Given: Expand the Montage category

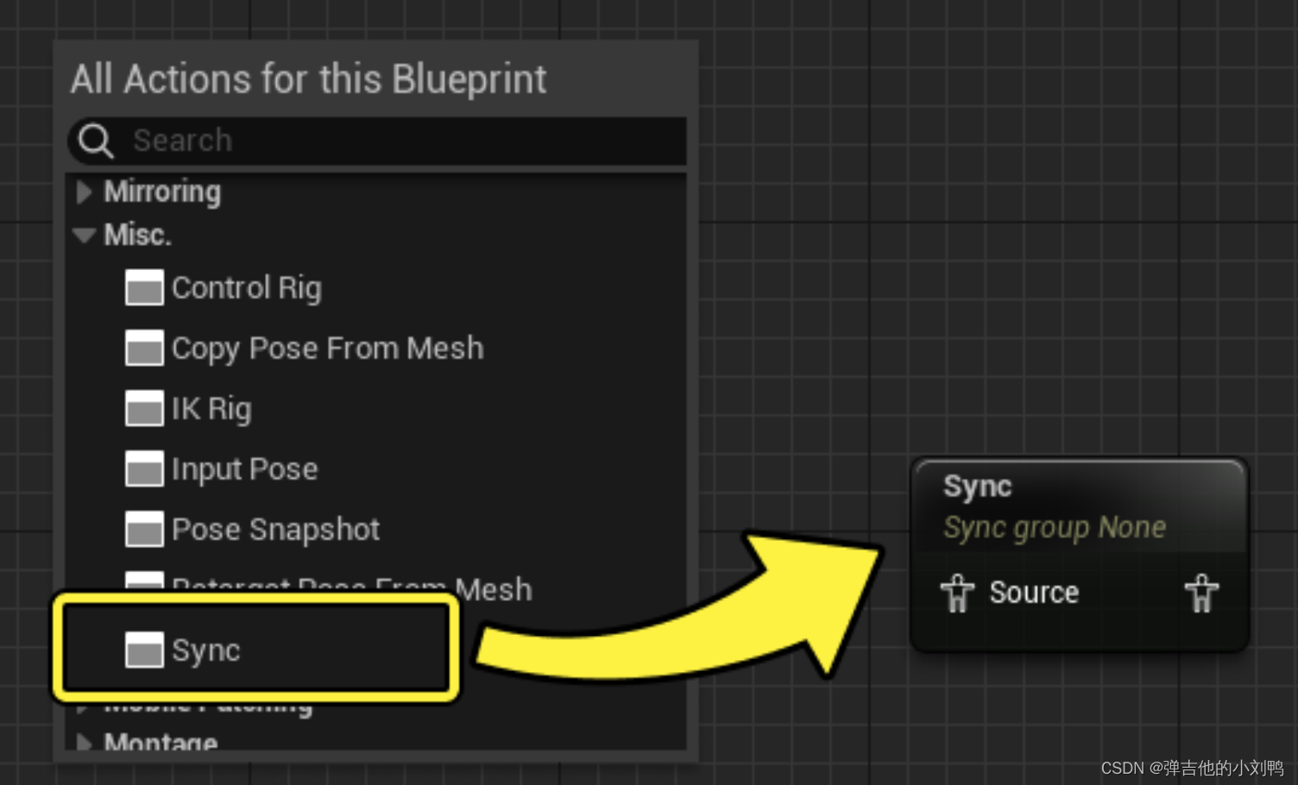Looking at the screenshot, I should 84,743.
